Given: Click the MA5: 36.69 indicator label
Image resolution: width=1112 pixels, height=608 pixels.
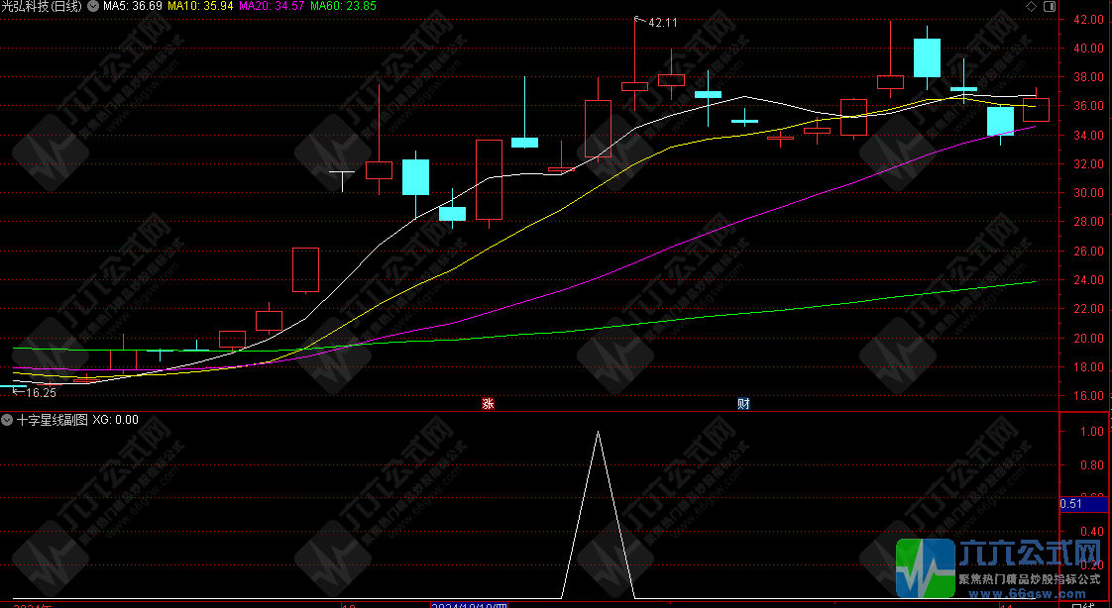Looking at the screenshot, I should [x=133, y=6].
